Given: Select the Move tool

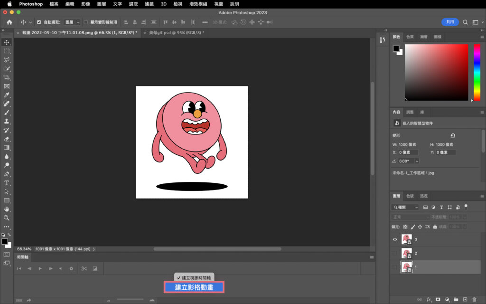Looking at the screenshot, I should (7, 42).
